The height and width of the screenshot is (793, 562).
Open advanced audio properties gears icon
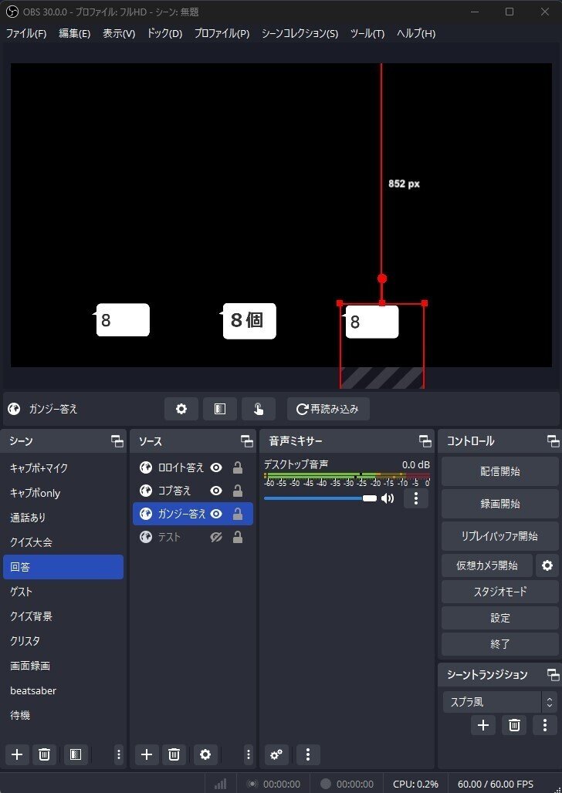(276, 754)
